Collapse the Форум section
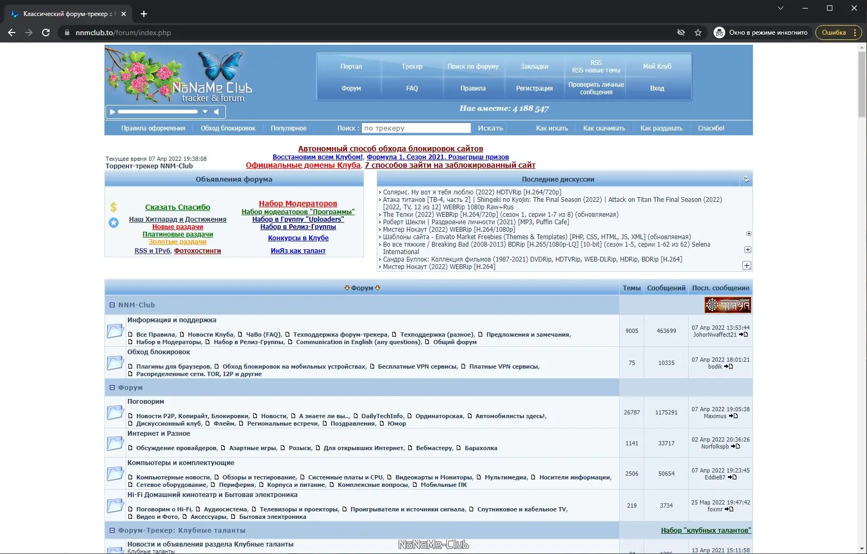867x554 pixels. click(x=112, y=388)
